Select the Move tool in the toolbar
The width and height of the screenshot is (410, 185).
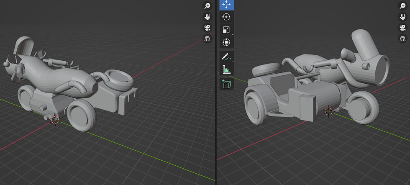(x=226, y=5)
